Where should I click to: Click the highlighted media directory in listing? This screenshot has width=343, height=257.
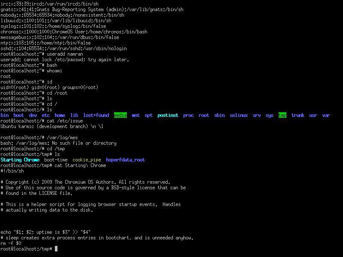(x=120, y=115)
